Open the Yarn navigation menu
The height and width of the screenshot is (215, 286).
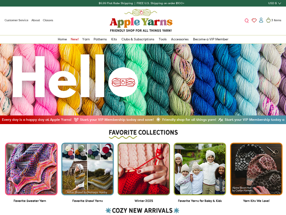(x=86, y=39)
